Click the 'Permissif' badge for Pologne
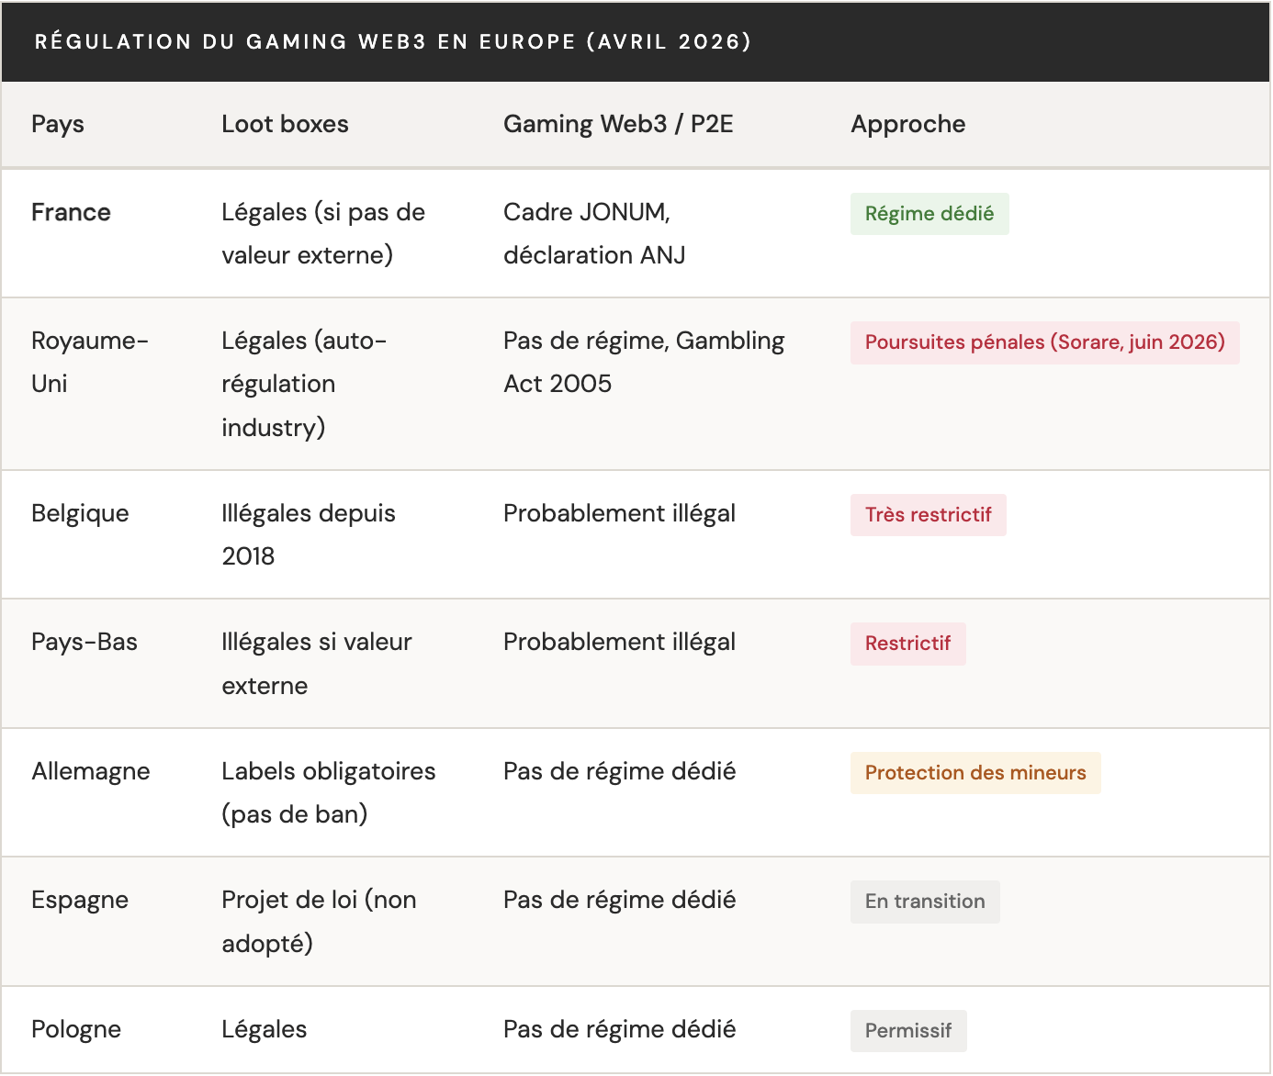The width and height of the screenshot is (1273, 1076). [x=907, y=1031]
